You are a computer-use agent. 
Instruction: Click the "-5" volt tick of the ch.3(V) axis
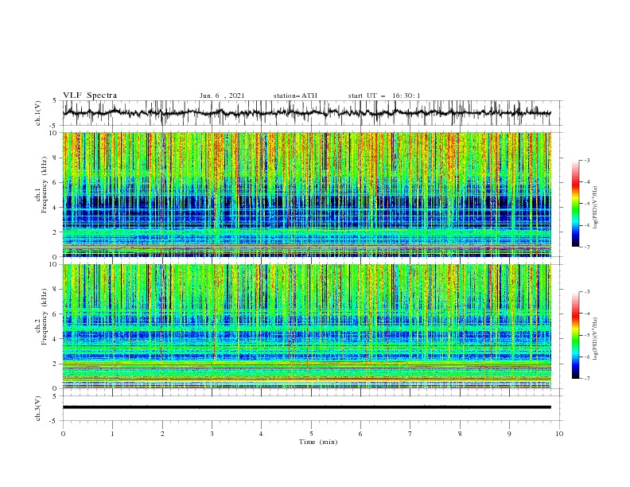point(54,421)
